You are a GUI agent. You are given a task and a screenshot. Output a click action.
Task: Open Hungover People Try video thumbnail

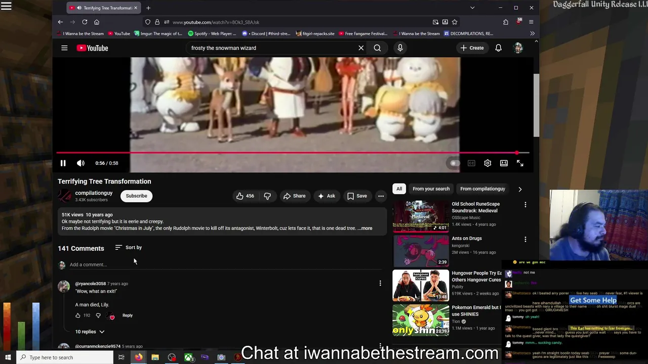421,285
